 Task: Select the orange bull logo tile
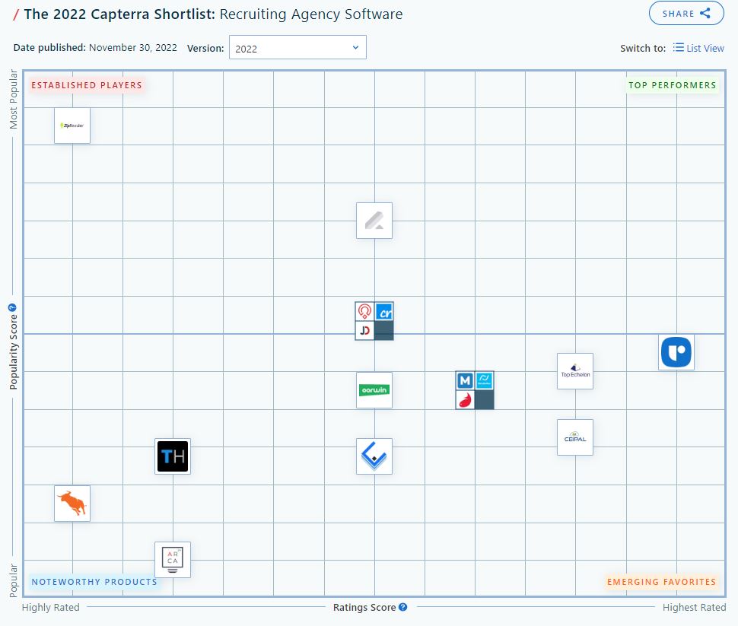[x=72, y=503]
